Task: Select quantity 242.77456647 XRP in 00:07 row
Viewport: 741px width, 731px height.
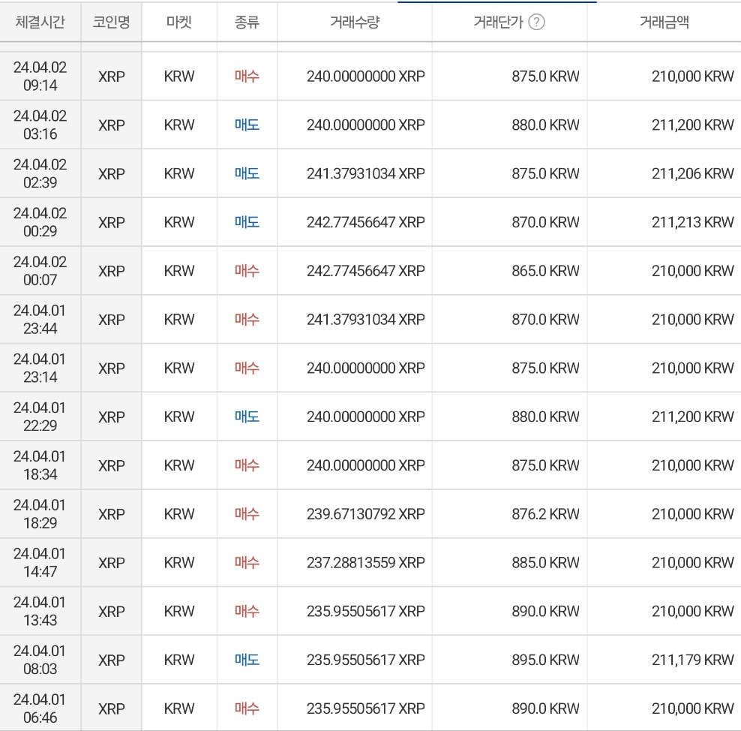Action: click(366, 271)
